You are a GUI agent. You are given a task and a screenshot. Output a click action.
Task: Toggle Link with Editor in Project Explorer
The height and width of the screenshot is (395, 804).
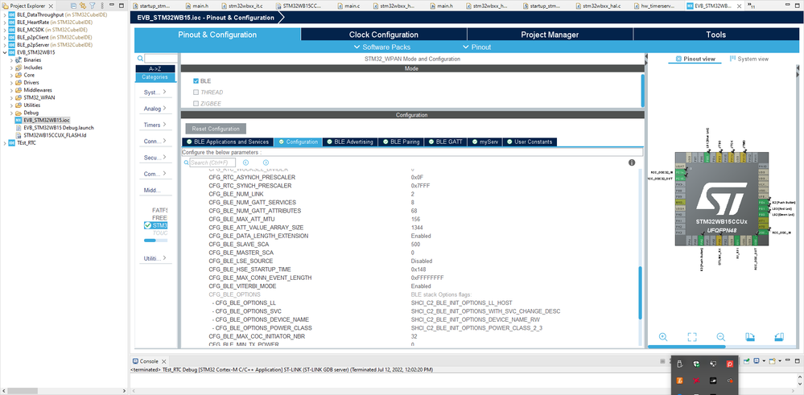83,6
